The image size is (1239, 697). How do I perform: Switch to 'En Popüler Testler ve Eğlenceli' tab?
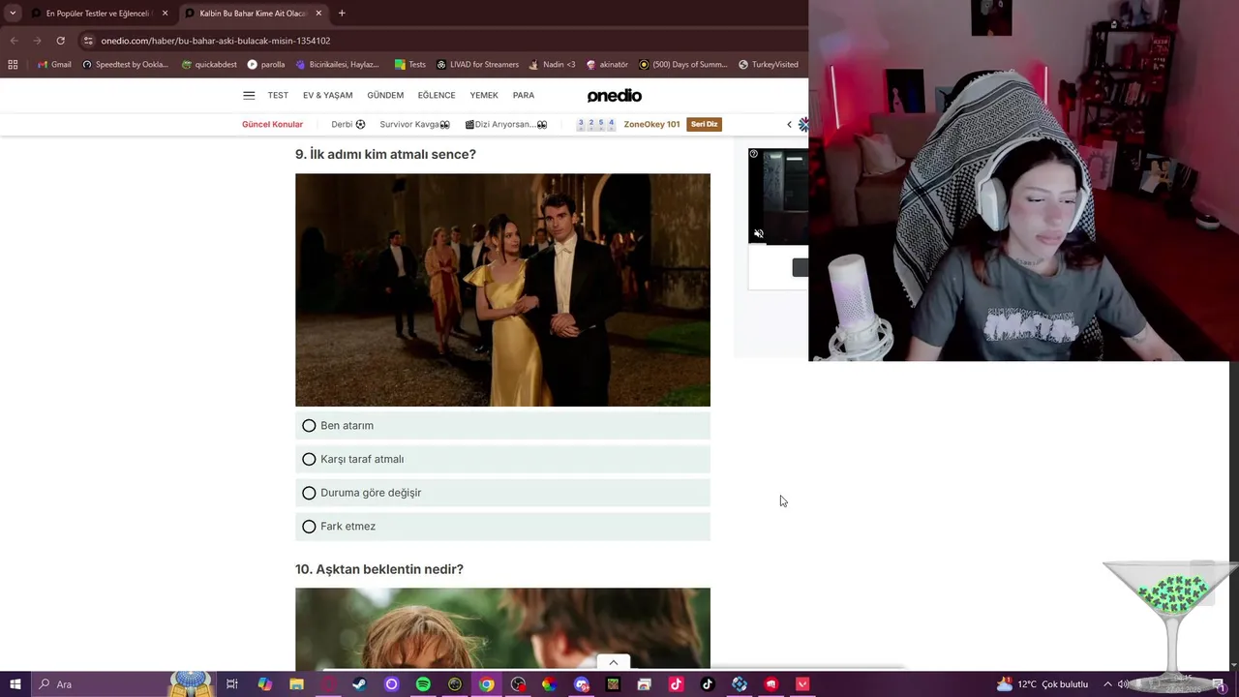tap(98, 14)
